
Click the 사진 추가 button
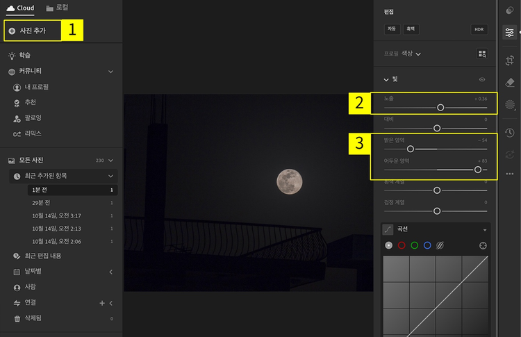tap(32, 31)
